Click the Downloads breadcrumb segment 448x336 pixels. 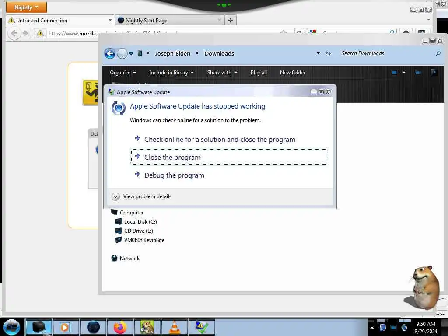tap(219, 53)
